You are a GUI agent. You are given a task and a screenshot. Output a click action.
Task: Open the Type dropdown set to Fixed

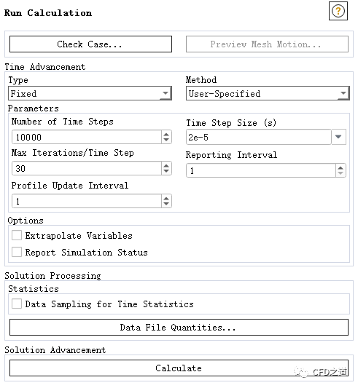[x=90, y=93]
